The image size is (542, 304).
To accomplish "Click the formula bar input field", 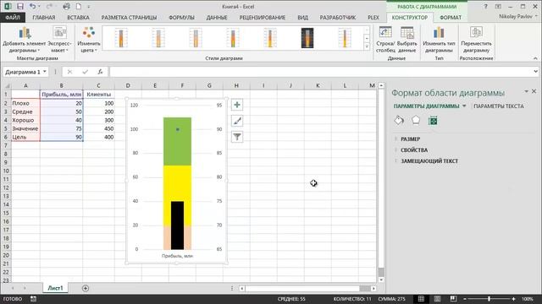I will pos(322,72).
